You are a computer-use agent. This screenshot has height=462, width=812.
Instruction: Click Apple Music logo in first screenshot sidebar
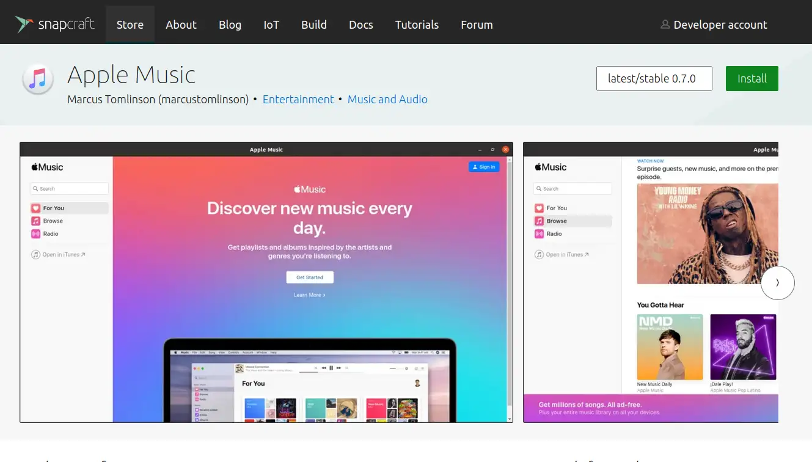click(x=47, y=167)
